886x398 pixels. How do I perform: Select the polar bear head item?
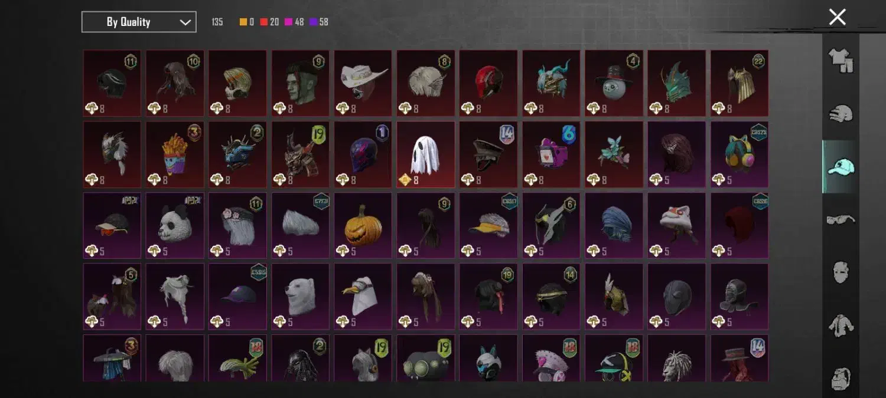point(301,297)
